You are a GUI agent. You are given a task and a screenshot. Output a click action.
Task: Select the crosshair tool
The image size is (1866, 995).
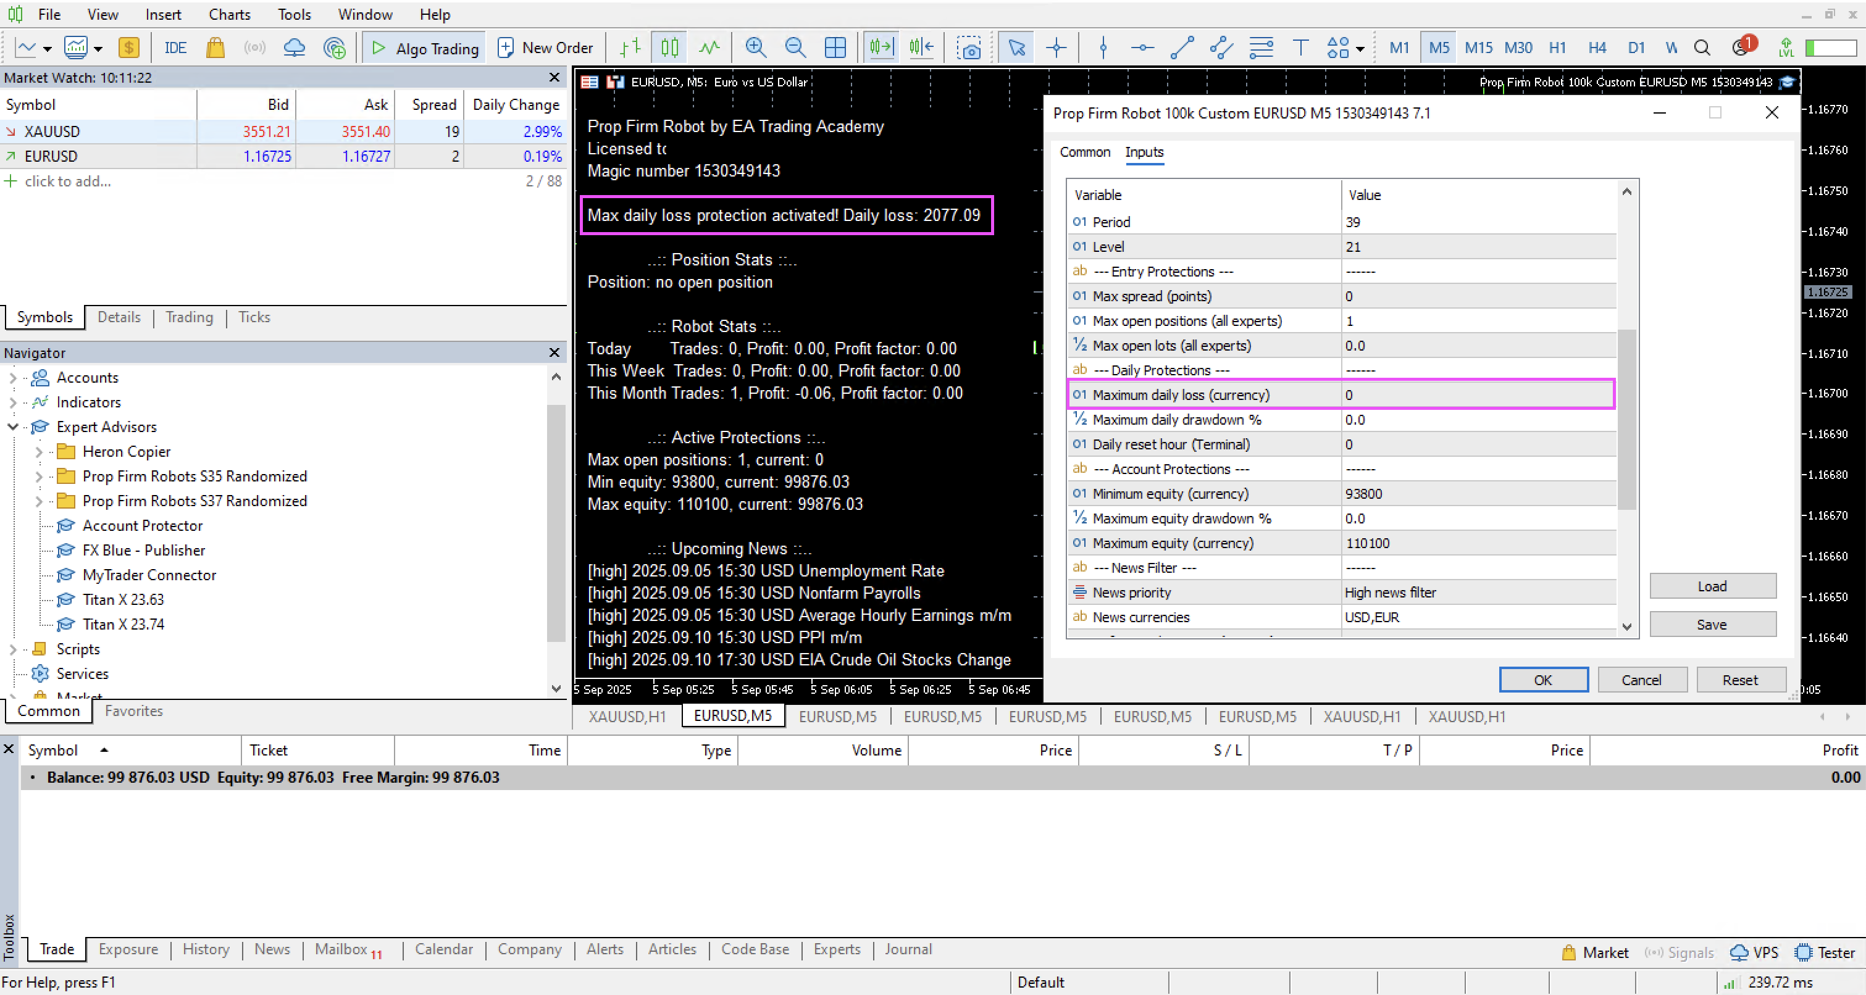[1056, 48]
